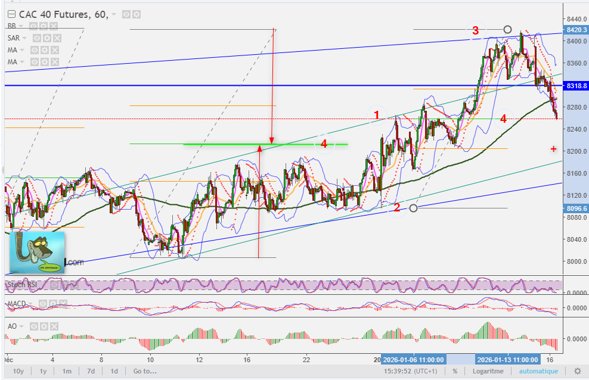The width and height of the screenshot is (589, 380).
Task: Open settings gear for CAC 40 Futures series
Action: (x=137, y=15)
